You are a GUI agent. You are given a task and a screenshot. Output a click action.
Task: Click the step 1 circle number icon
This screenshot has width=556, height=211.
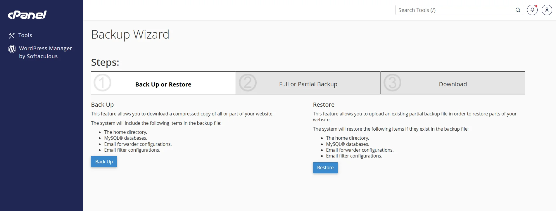[102, 83]
